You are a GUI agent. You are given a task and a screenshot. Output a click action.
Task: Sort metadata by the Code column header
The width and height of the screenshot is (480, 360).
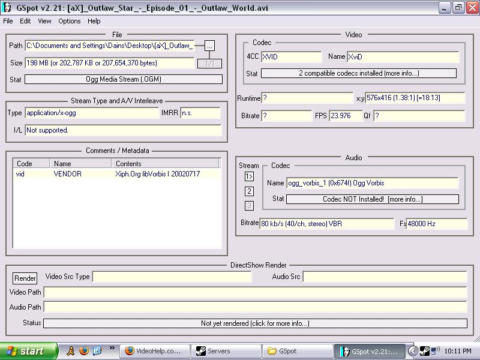[31, 163]
